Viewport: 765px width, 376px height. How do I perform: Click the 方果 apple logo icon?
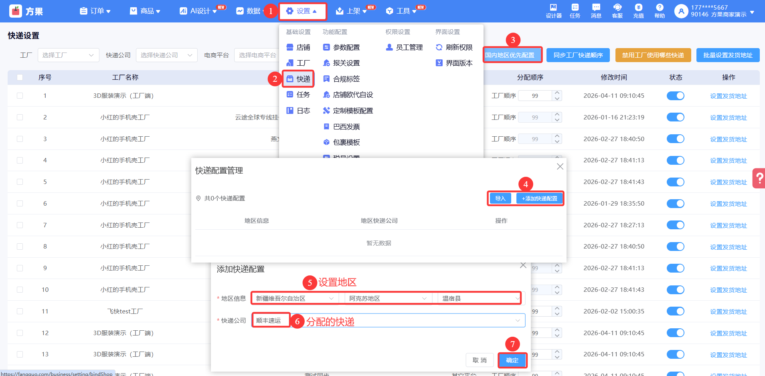16,11
